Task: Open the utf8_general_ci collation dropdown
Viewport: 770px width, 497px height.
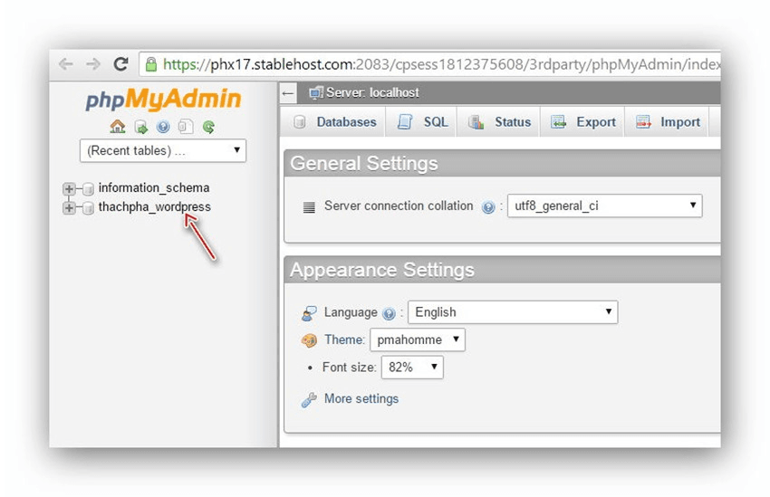Action: click(x=604, y=205)
